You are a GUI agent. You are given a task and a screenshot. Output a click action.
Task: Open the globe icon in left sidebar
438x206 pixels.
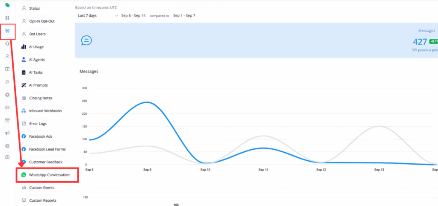tap(7, 95)
